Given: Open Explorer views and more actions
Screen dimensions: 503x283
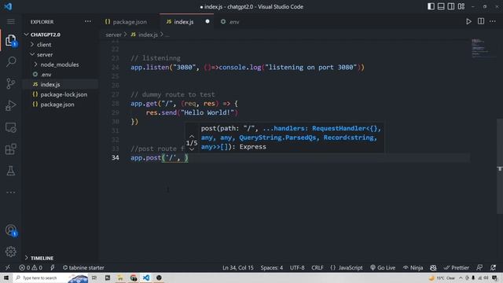Looking at the screenshot, I should [87, 21].
